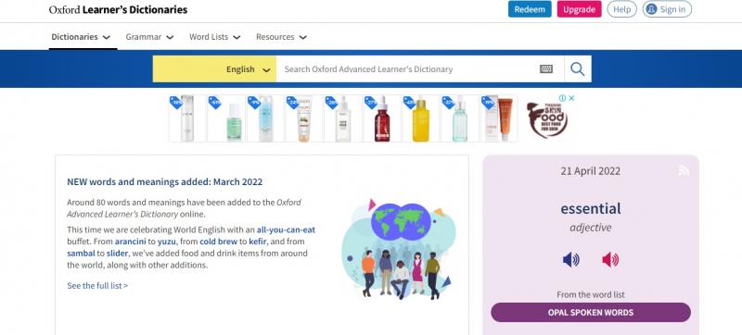
Task: Click the World English globe illustration
Action: pyautogui.click(x=400, y=249)
